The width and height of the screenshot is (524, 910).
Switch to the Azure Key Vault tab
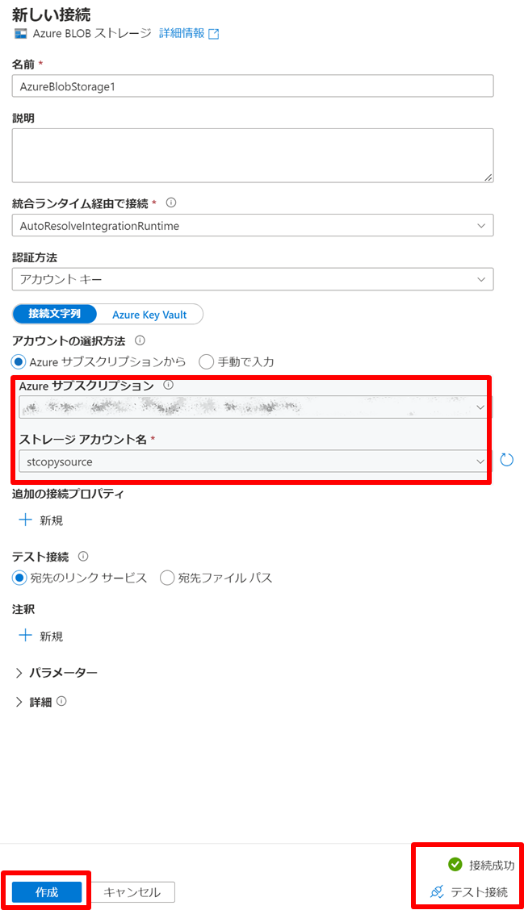pos(149,315)
